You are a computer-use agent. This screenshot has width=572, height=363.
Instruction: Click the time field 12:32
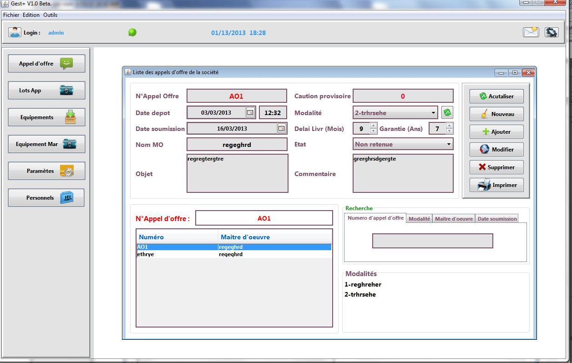pyautogui.click(x=273, y=112)
